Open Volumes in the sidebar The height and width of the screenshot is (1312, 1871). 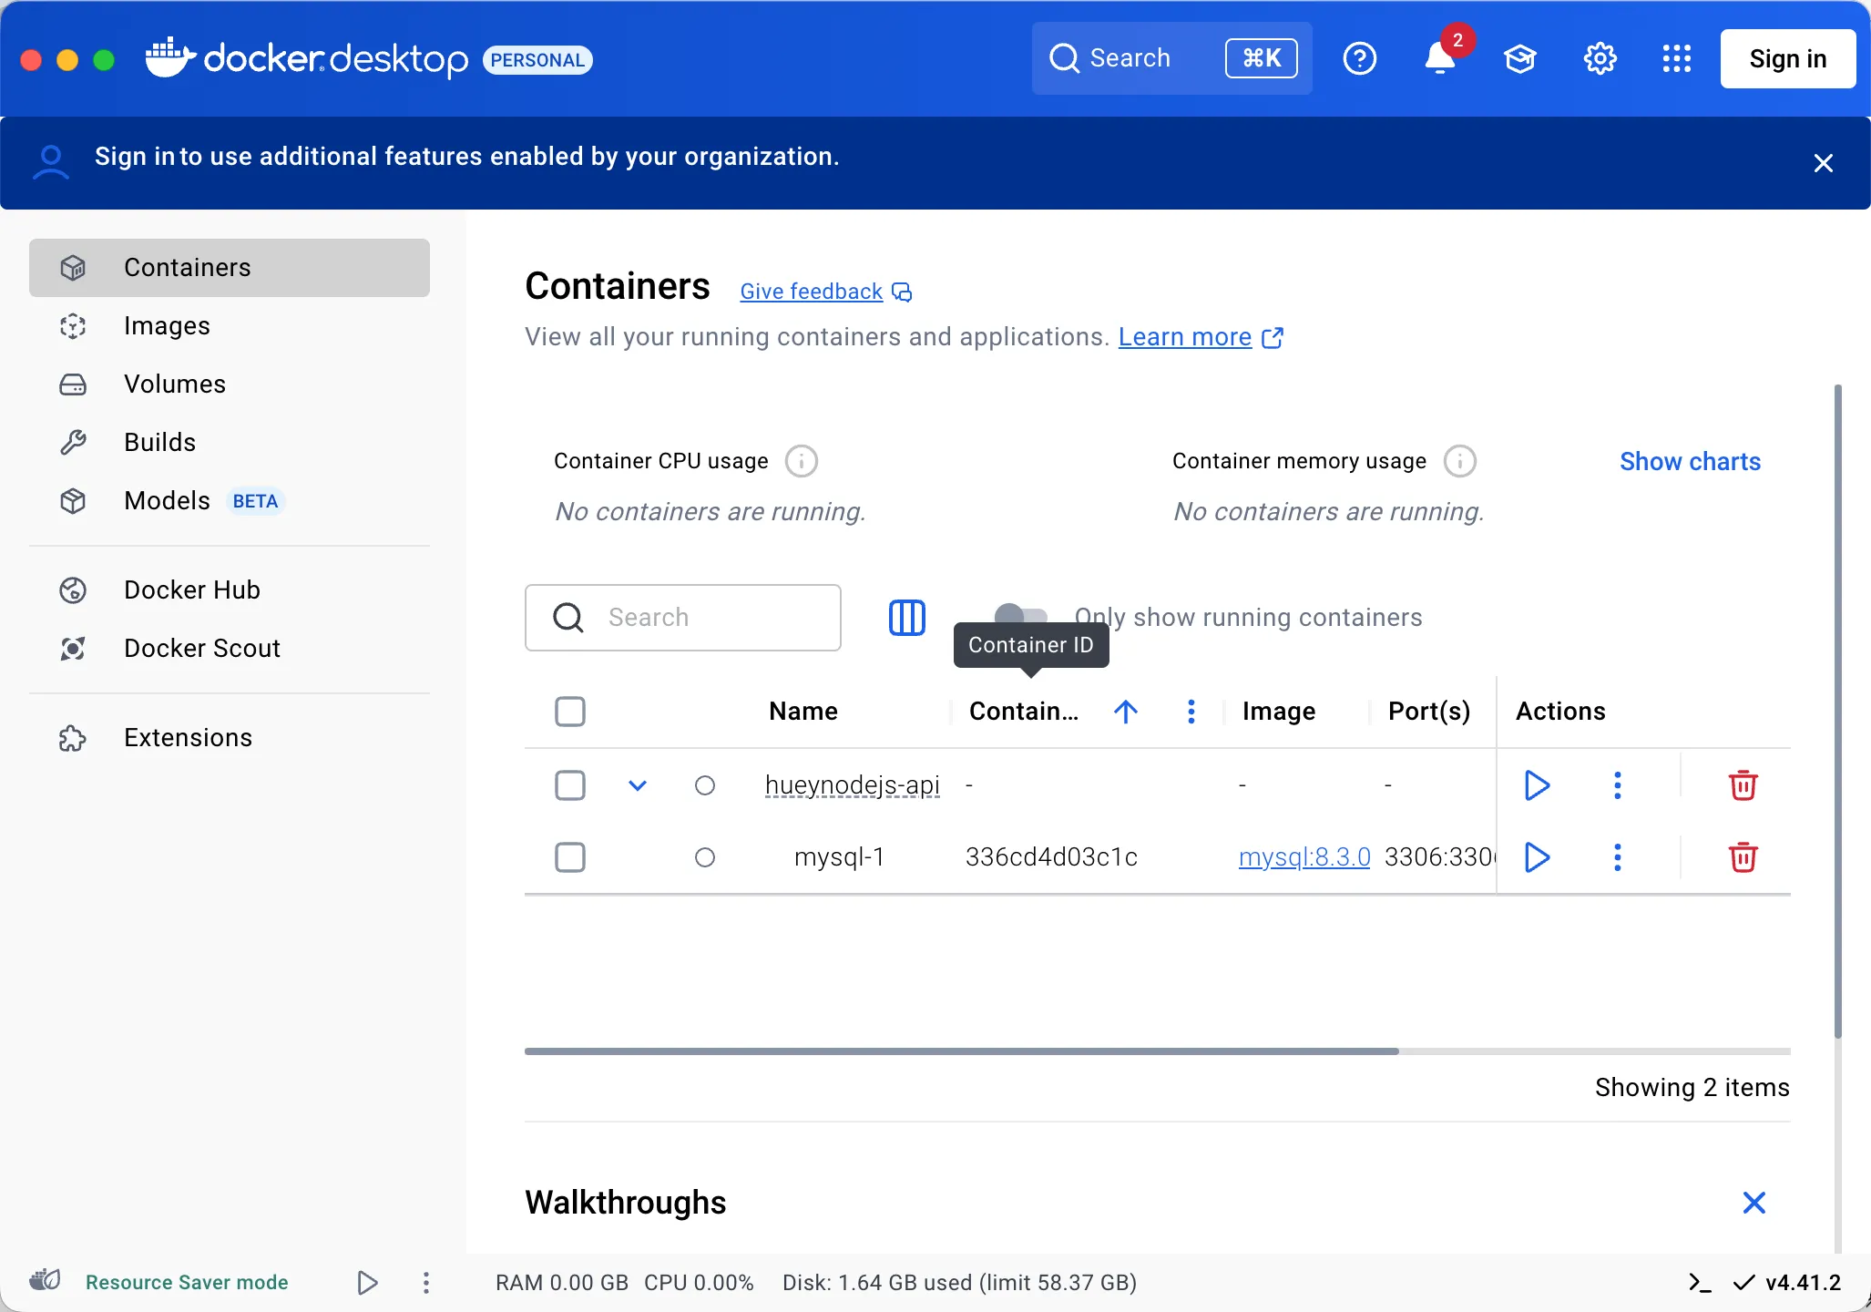coord(230,384)
